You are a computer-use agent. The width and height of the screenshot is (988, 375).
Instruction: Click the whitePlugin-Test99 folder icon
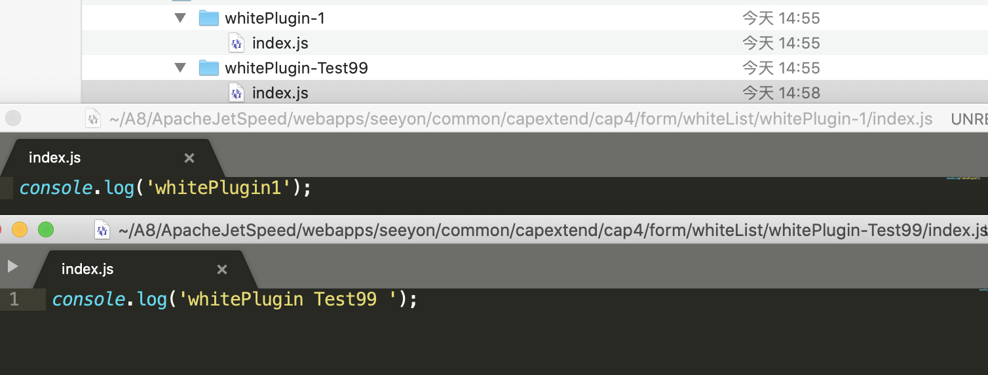(x=209, y=68)
